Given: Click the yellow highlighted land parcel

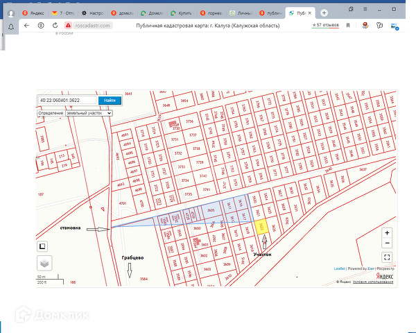Looking at the screenshot, I should coord(261,227).
